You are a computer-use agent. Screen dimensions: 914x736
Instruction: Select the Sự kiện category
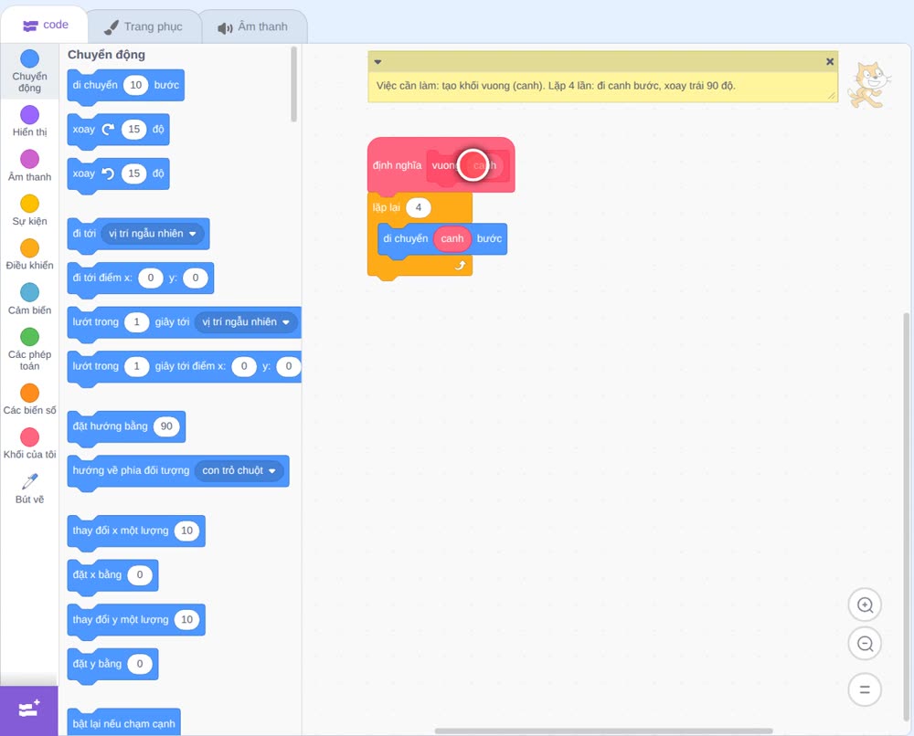point(30,210)
